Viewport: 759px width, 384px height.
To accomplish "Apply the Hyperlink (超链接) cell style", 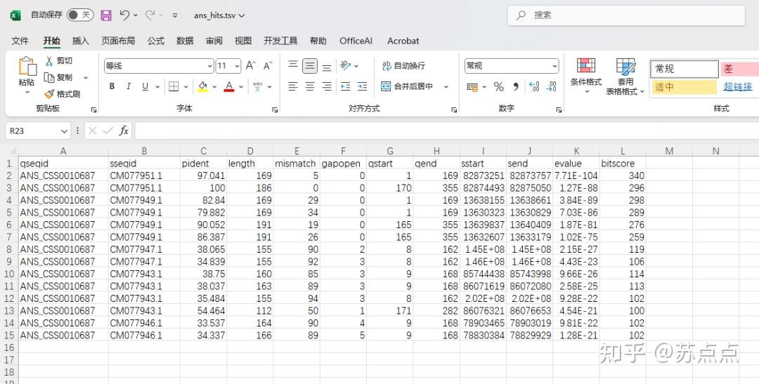I will [x=739, y=87].
